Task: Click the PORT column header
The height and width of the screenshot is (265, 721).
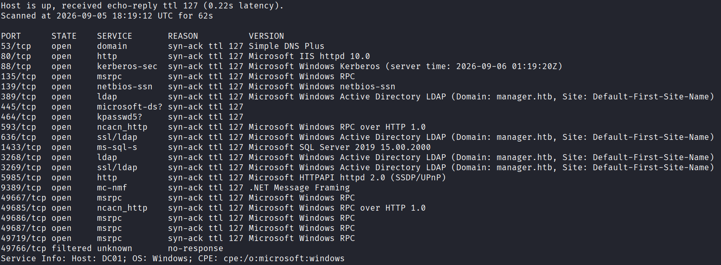Action: (x=11, y=36)
